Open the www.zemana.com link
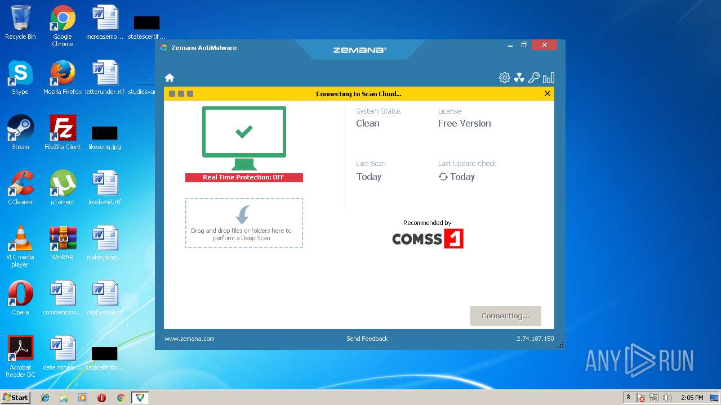This screenshot has height=405, width=721. [x=189, y=339]
